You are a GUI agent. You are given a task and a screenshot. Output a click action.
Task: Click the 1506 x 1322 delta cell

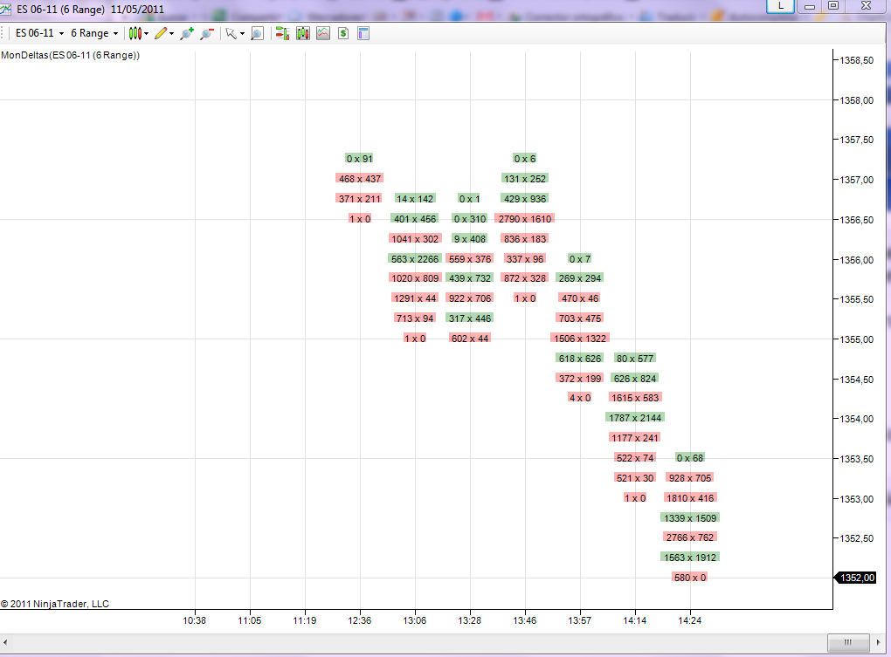tap(580, 339)
